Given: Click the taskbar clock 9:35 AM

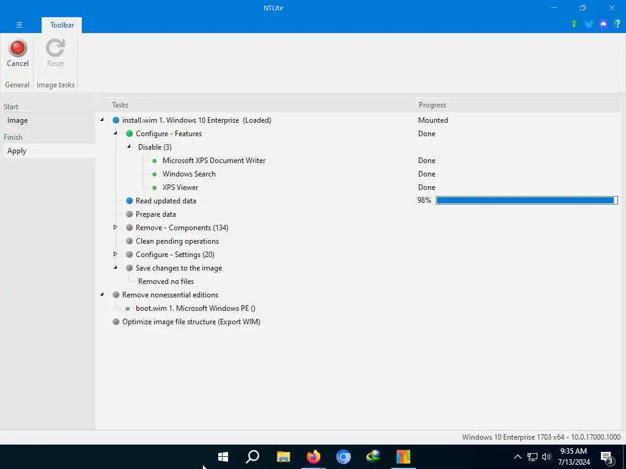Looking at the screenshot, I should click(573, 451).
